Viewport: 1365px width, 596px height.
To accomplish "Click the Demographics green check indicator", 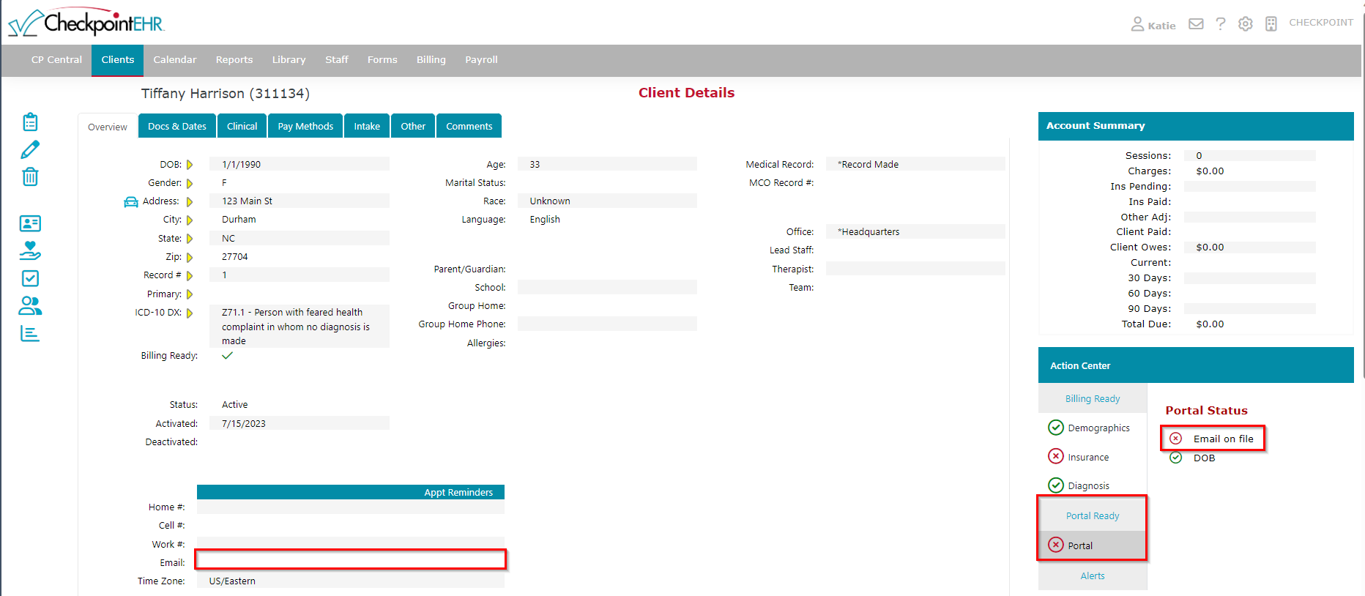I will (1055, 428).
